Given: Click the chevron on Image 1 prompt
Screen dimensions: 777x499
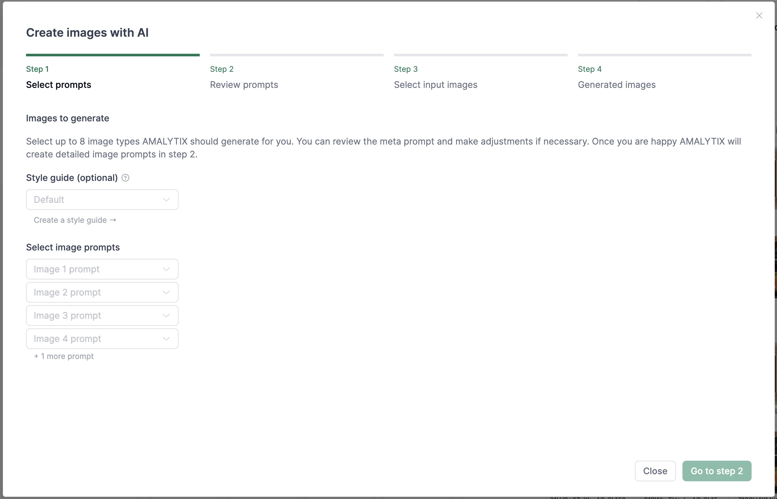Looking at the screenshot, I should (166, 269).
